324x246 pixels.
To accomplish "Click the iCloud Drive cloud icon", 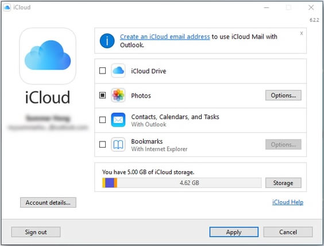I will click(118, 71).
